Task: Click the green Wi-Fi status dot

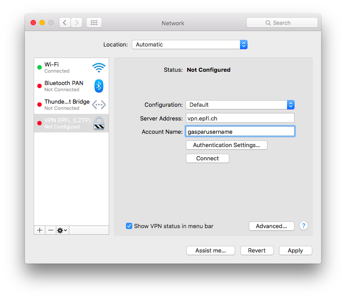Action: point(39,67)
